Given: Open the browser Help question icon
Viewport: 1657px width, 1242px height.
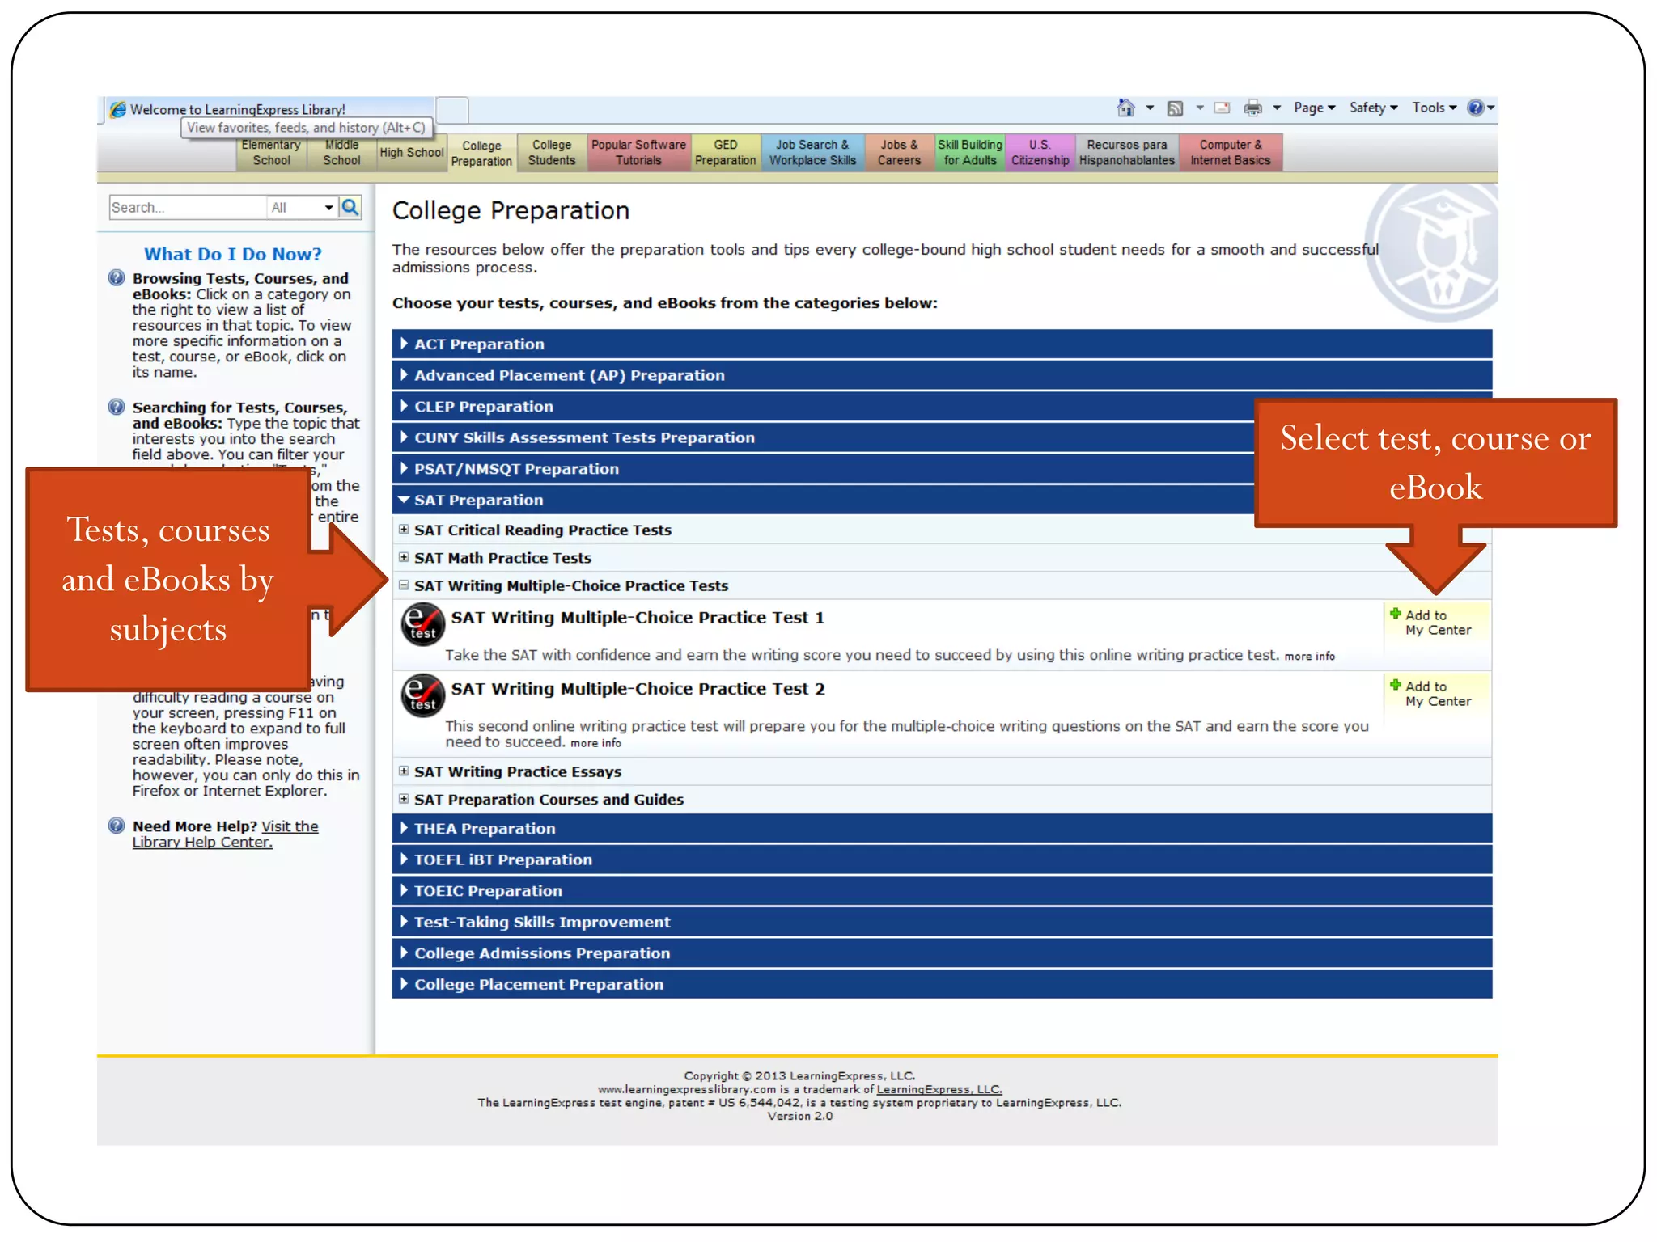Looking at the screenshot, I should (1476, 108).
